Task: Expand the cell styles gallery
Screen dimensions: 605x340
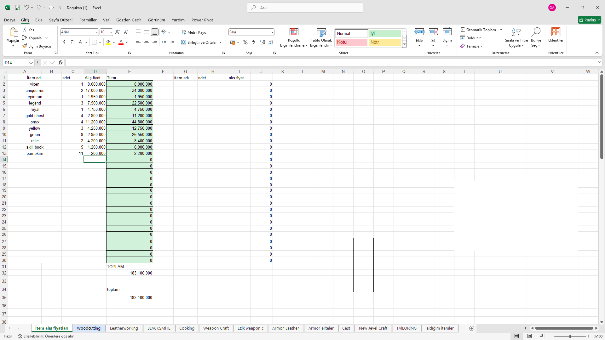Action: [x=404, y=45]
